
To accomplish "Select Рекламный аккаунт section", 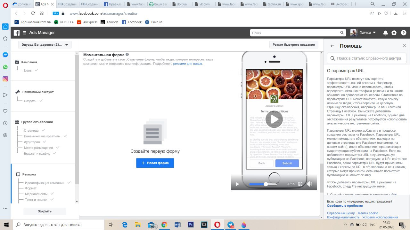I will 38,92.
